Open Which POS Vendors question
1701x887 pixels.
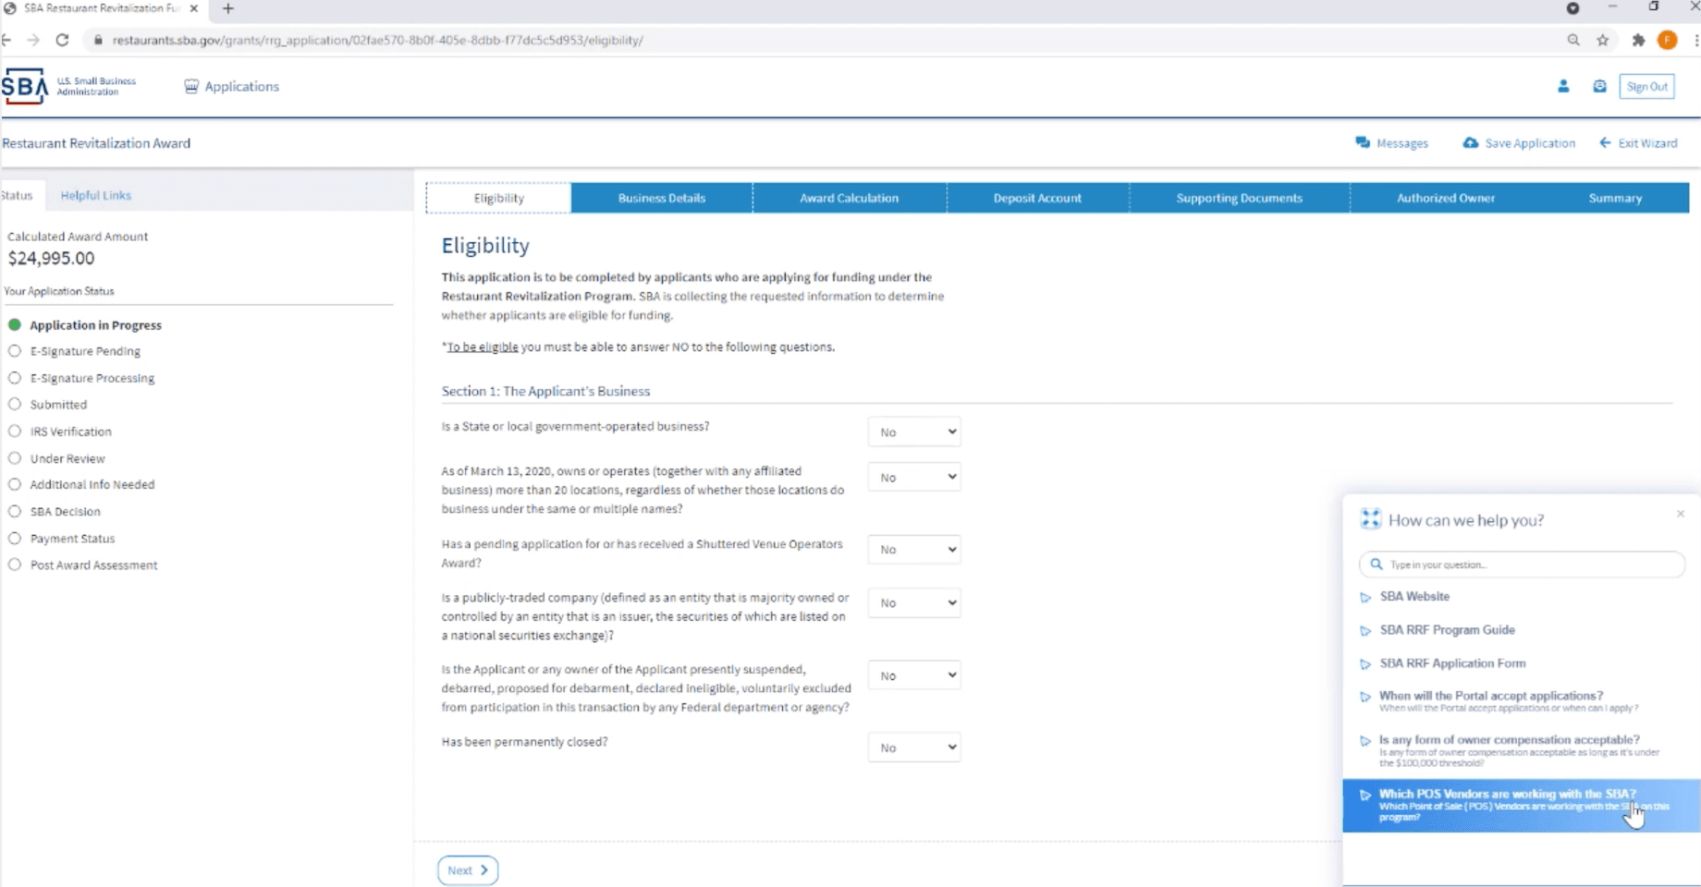(x=1521, y=806)
